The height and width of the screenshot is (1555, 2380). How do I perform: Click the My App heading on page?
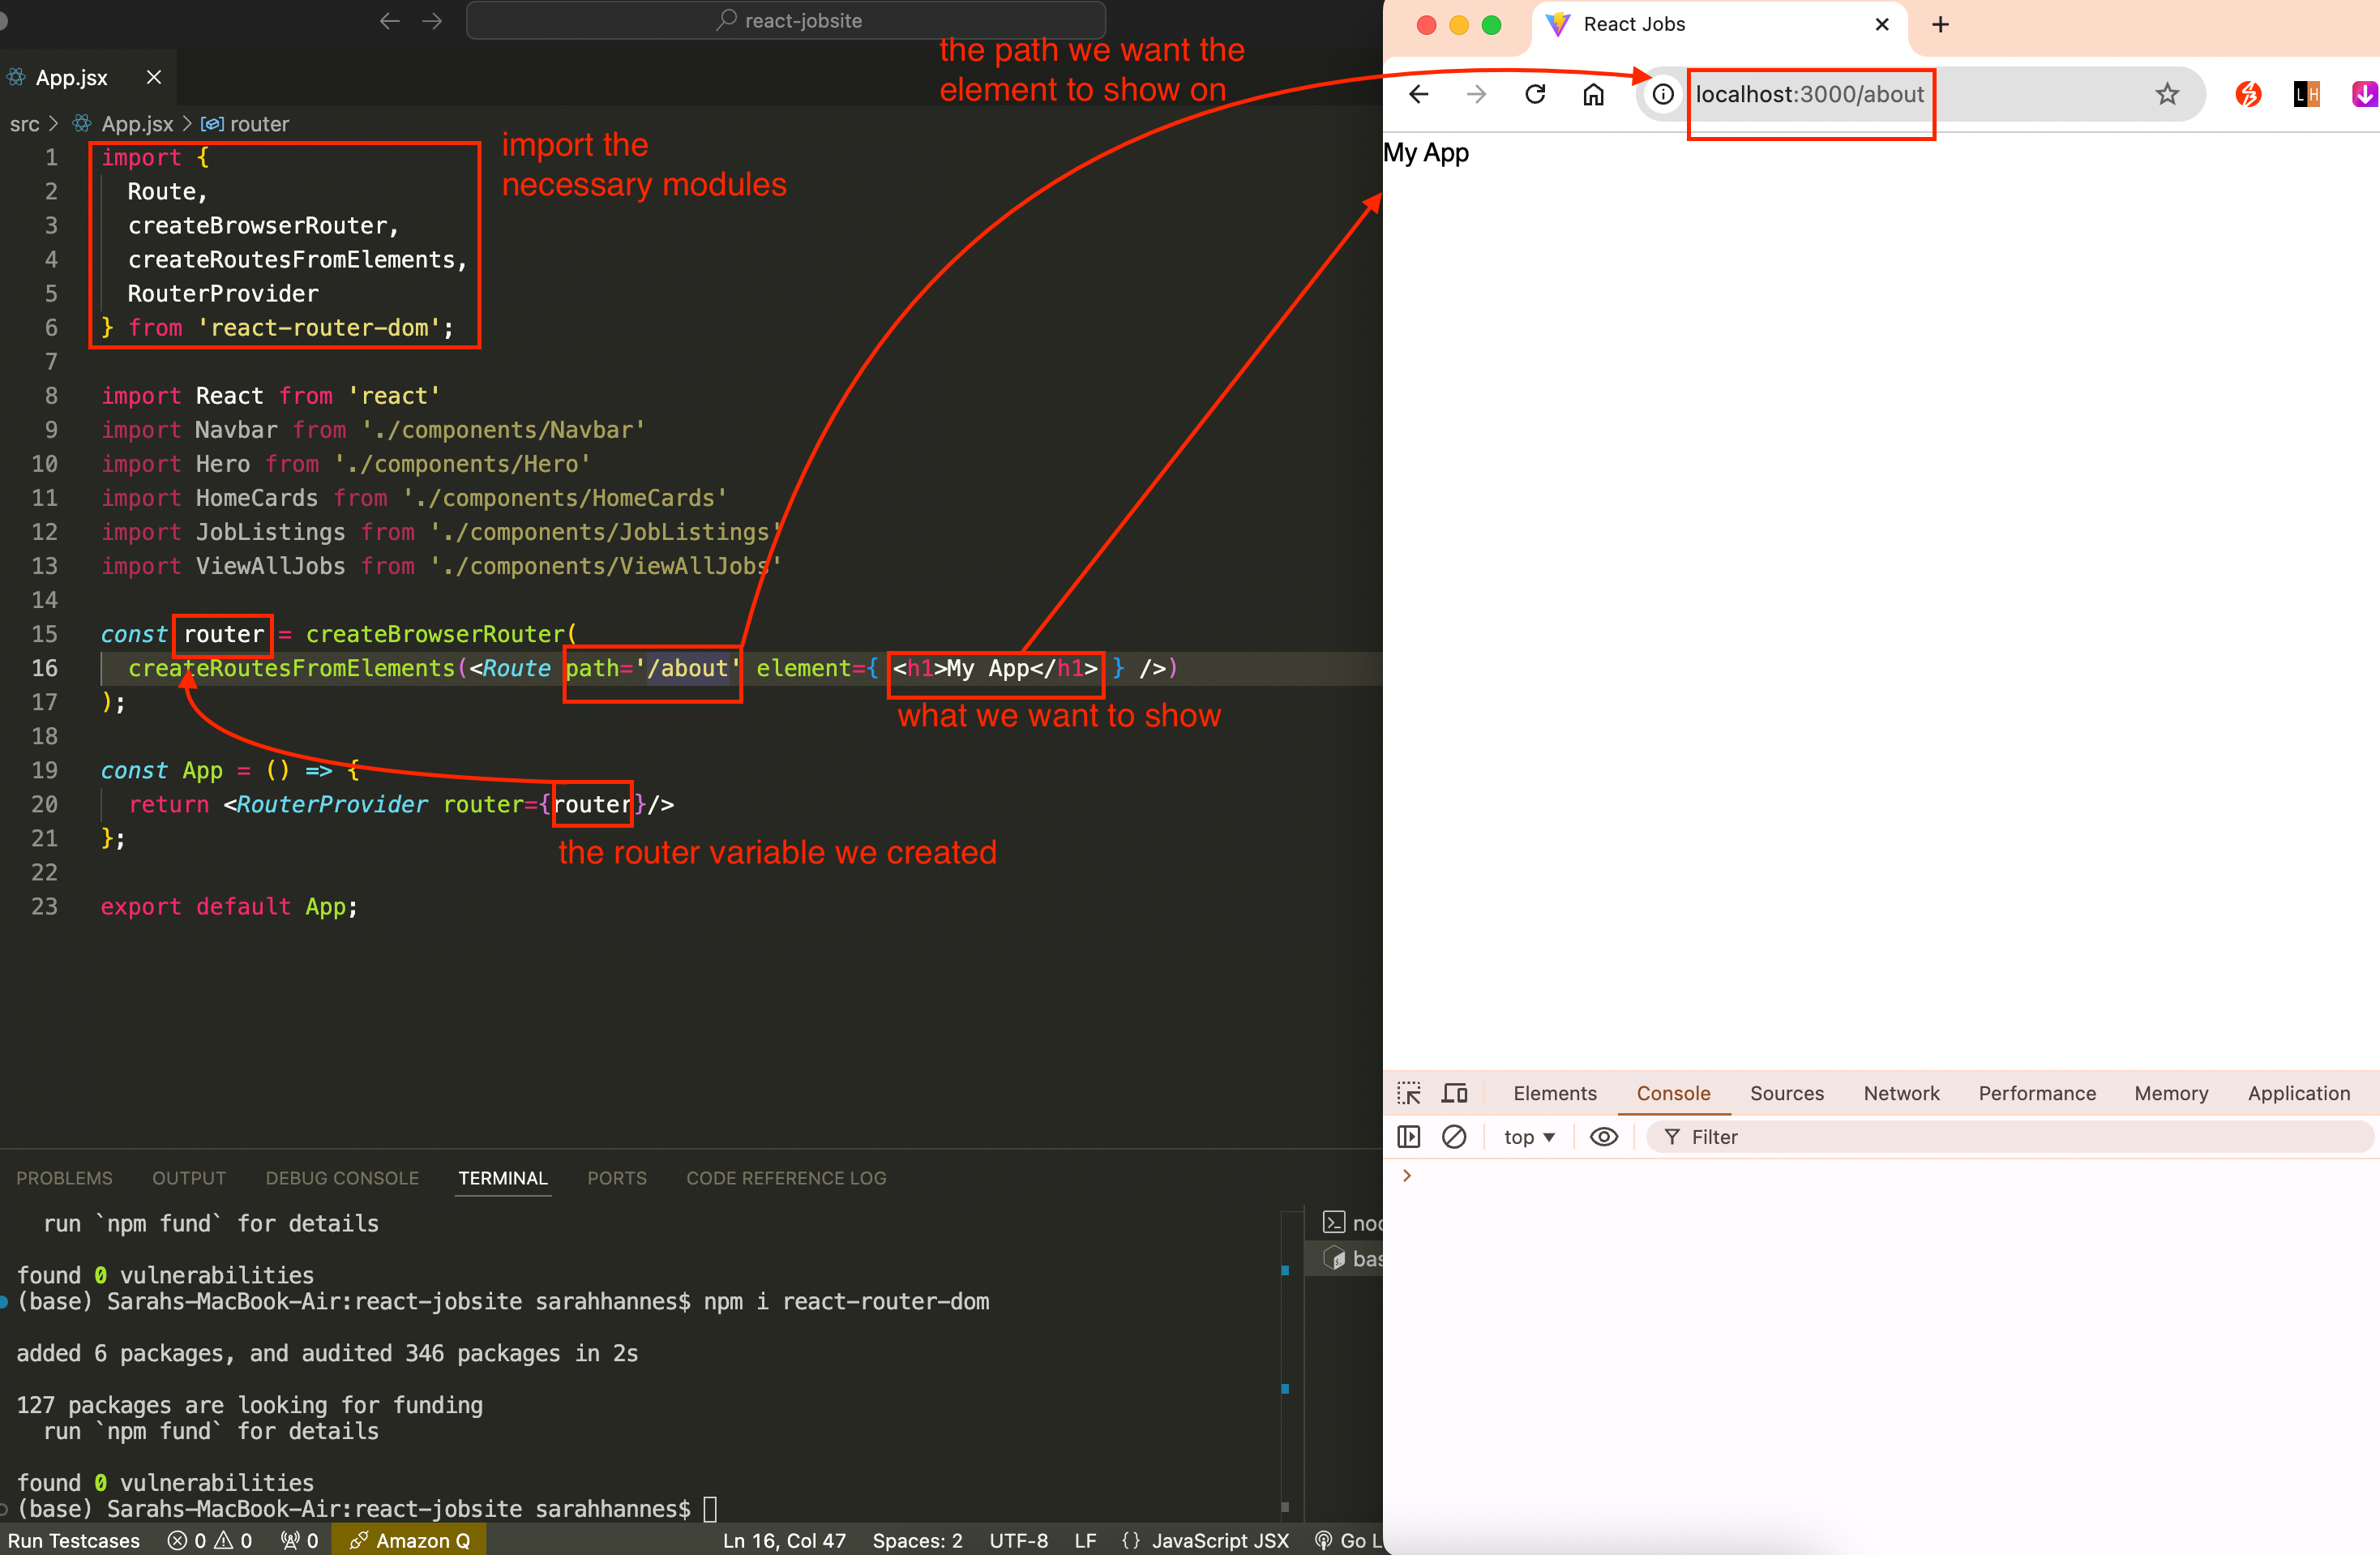[1426, 153]
